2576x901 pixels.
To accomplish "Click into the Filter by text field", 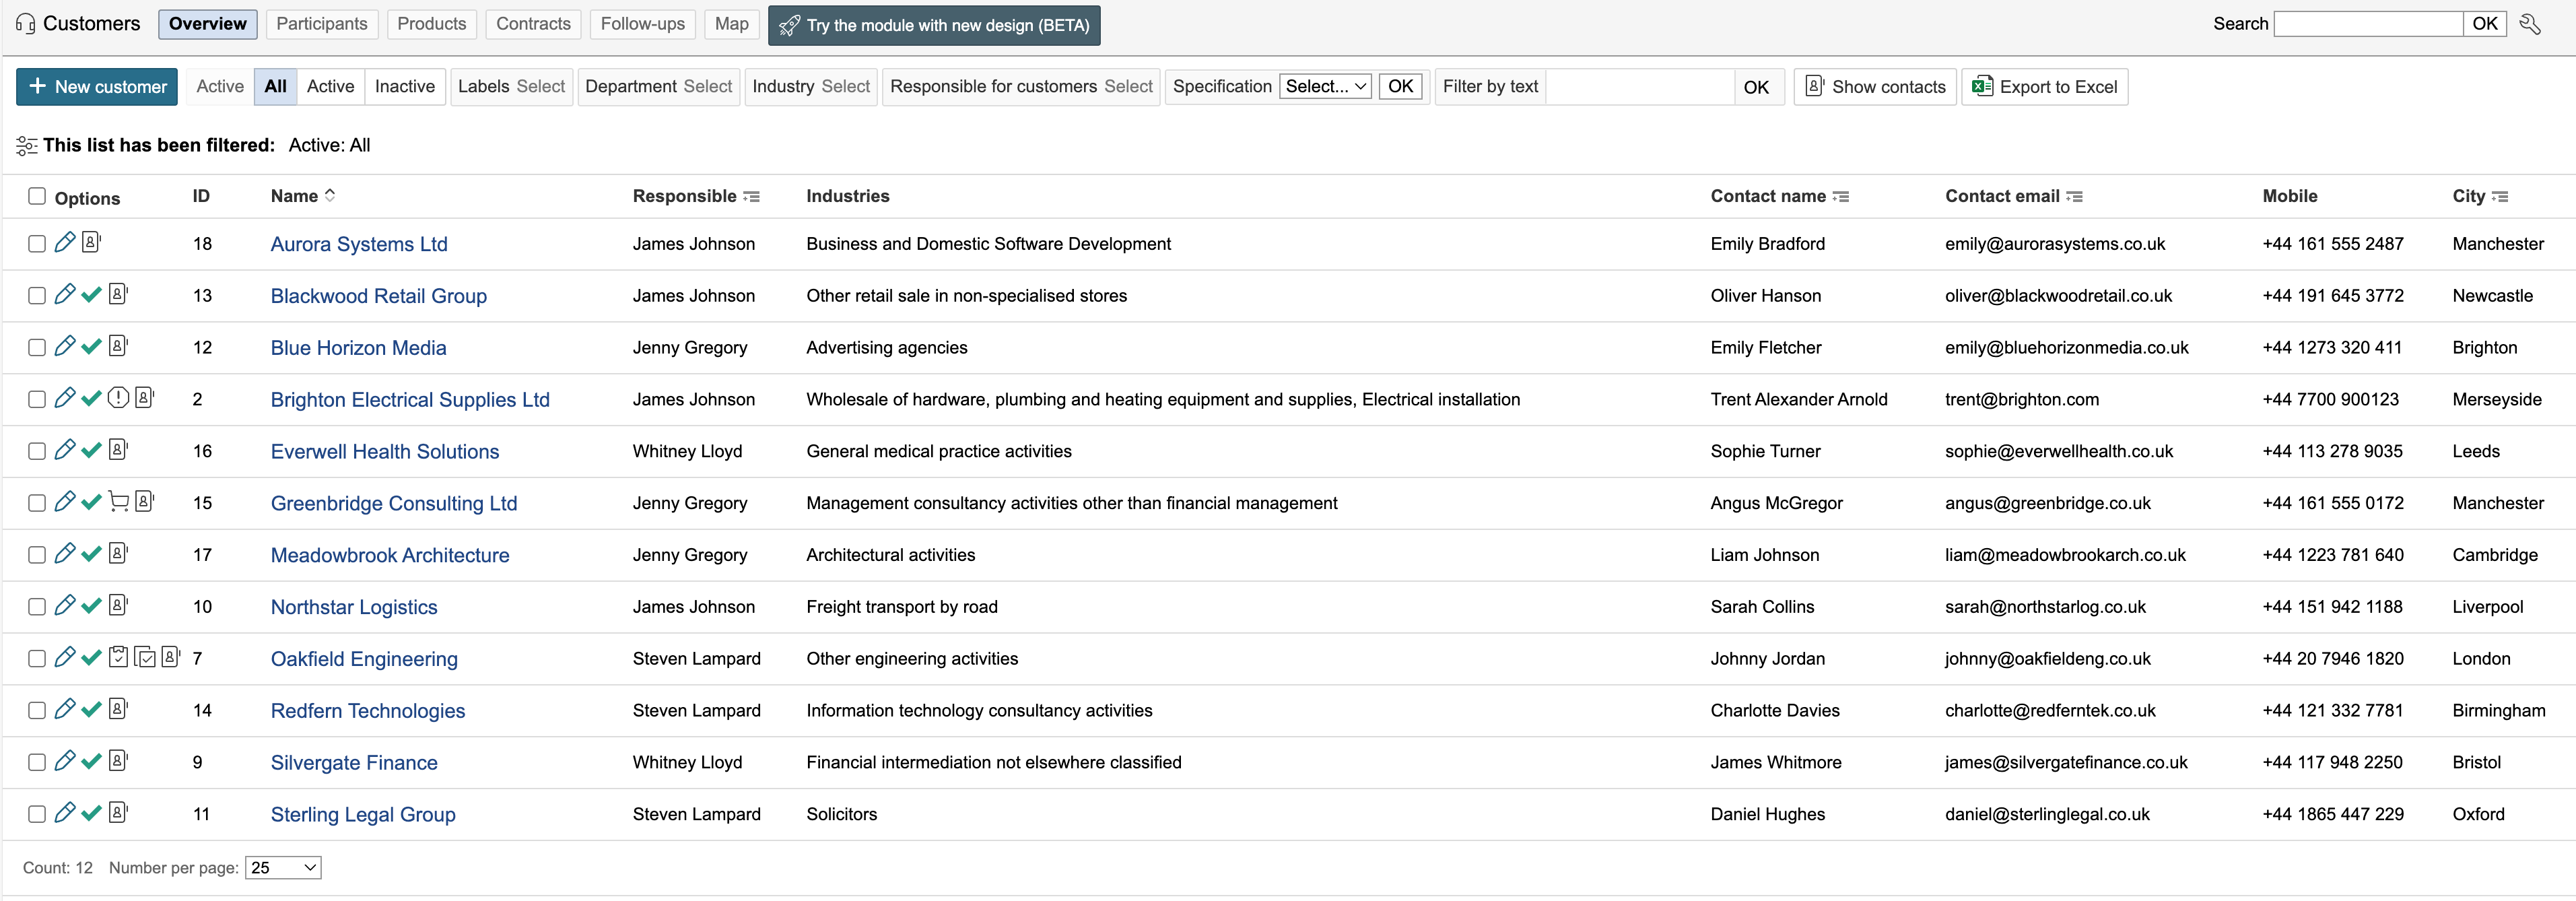I will tap(1640, 87).
